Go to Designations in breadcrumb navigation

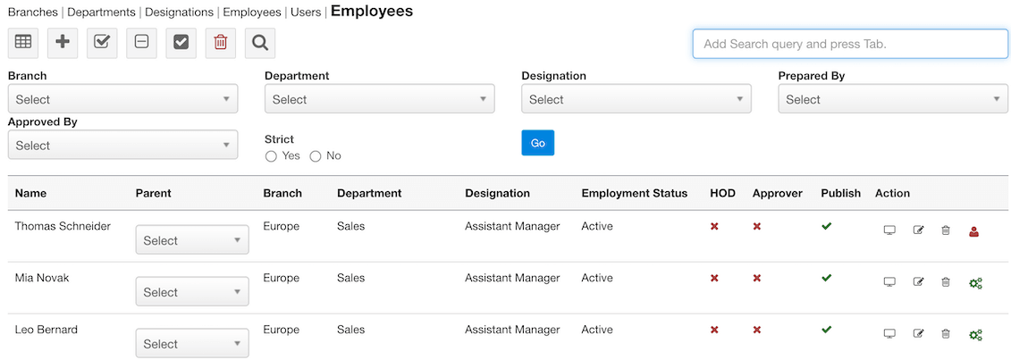click(180, 13)
